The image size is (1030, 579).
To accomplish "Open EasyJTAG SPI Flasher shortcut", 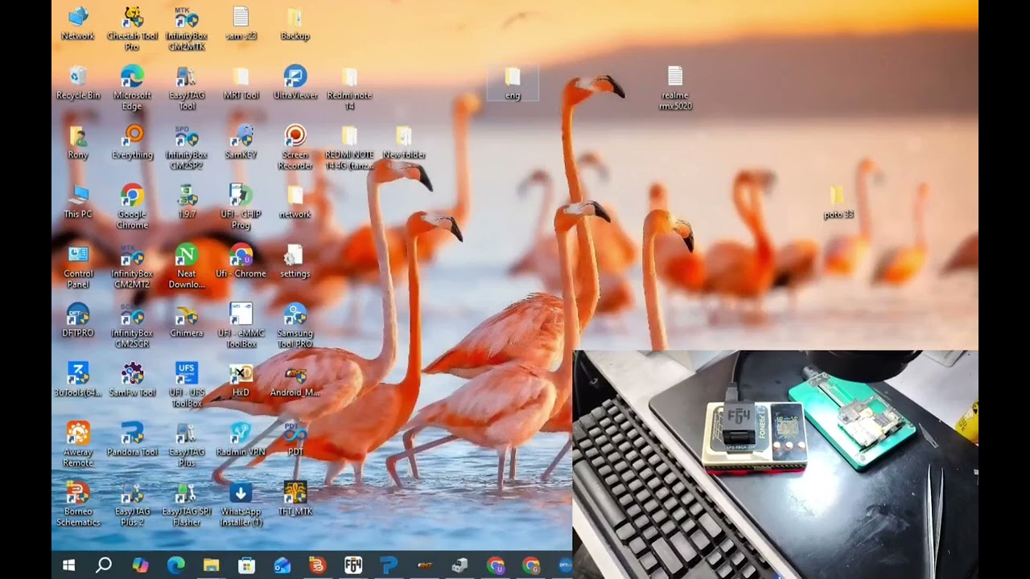I will 187,504.
